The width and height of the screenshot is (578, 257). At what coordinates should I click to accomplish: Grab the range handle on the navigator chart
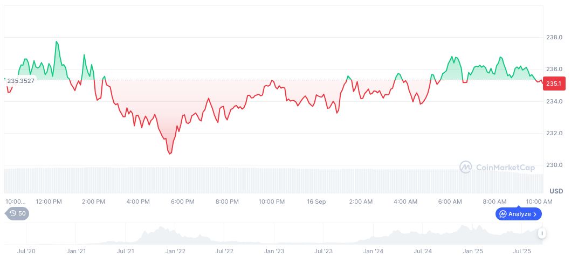point(541,233)
